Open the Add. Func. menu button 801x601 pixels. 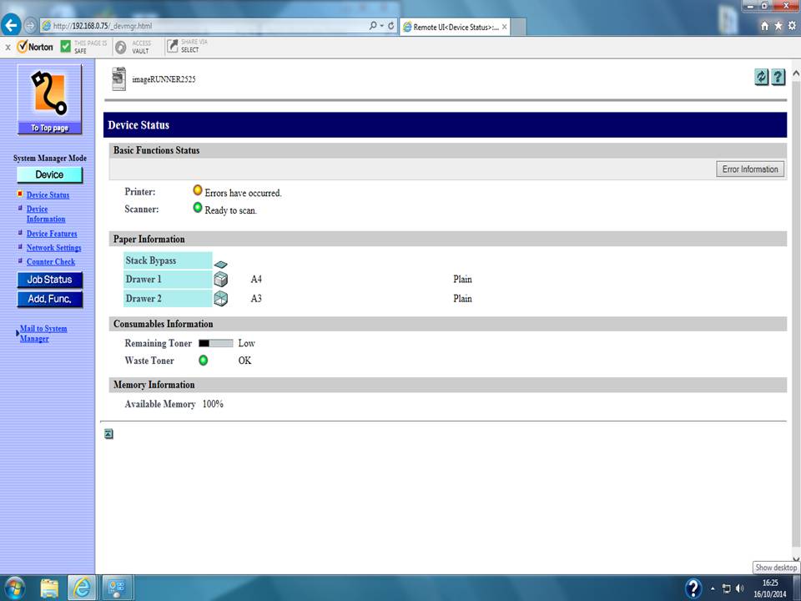[x=49, y=299]
